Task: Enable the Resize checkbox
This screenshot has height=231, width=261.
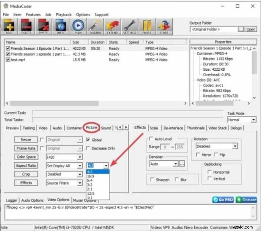Action: 42,140
